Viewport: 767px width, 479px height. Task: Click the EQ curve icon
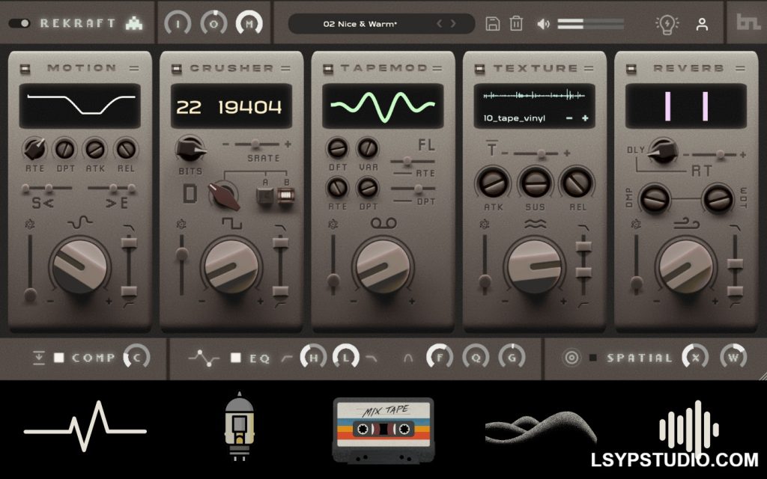coord(204,358)
